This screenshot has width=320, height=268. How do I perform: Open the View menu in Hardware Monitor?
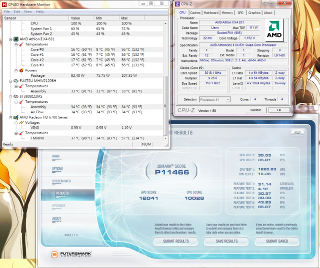click(x=28, y=11)
